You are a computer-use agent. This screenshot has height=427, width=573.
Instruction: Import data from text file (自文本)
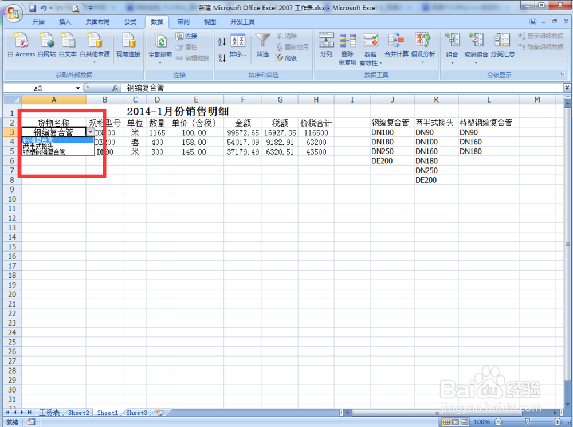point(68,45)
